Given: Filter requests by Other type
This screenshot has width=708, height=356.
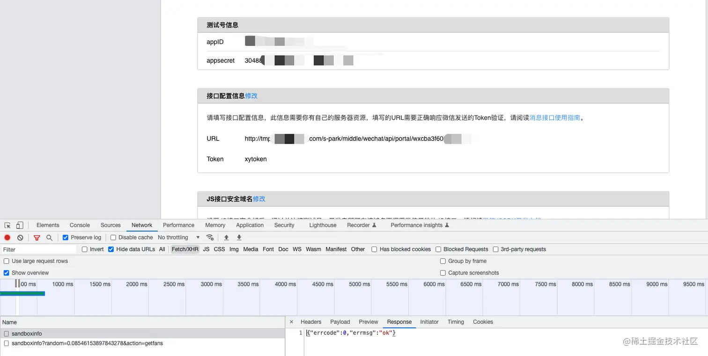Looking at the screenshot, I should click(x=358, y=249).
